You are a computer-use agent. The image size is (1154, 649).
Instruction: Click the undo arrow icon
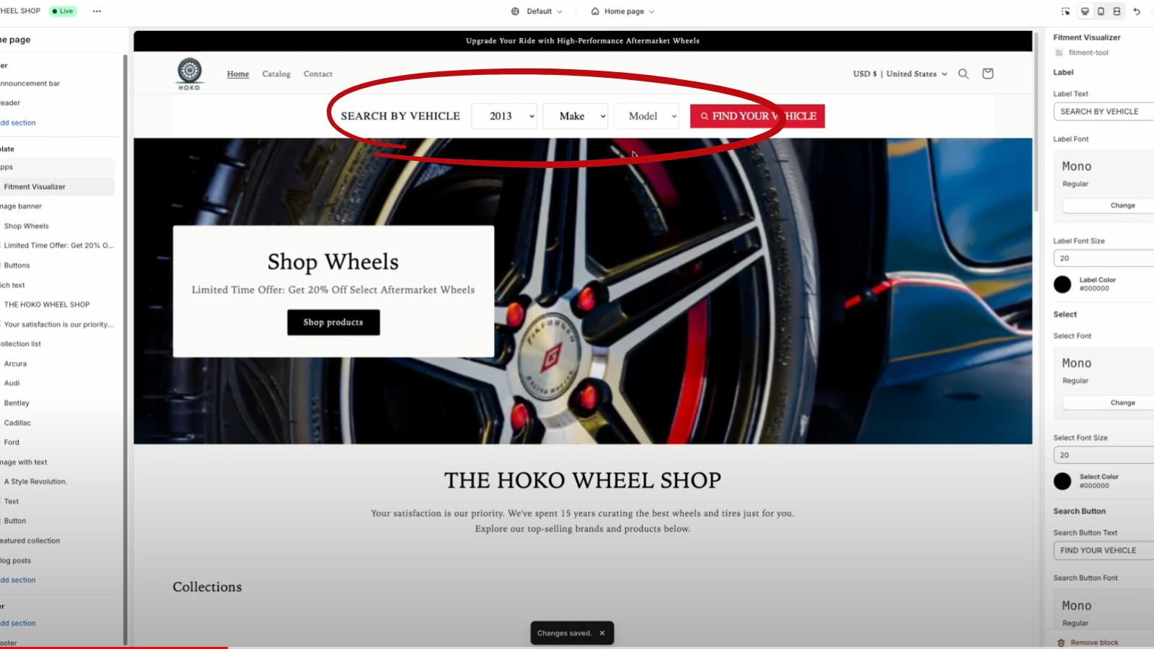pyautogui.click(x=1137, y=12)
